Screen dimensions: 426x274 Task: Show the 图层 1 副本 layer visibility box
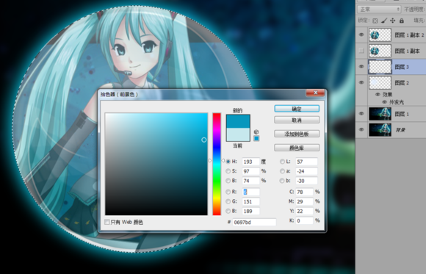coord(361,51)
